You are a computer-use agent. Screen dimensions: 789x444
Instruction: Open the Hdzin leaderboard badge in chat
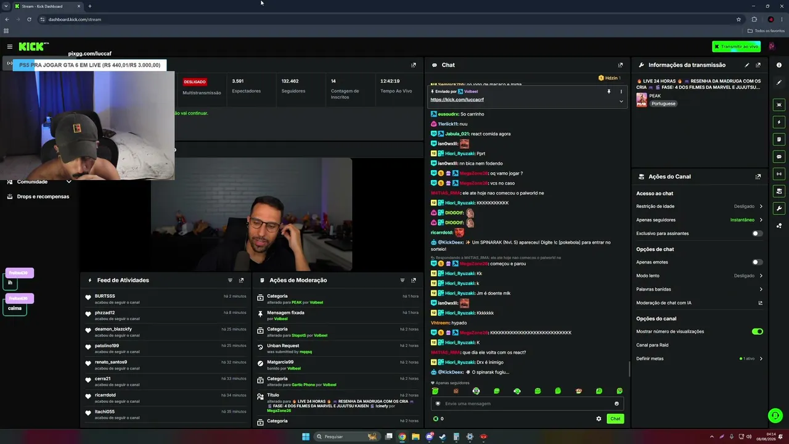point(609,78)
